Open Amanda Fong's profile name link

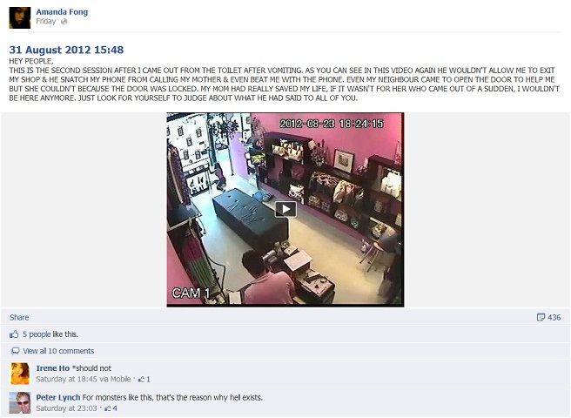(x=62, y=11)
